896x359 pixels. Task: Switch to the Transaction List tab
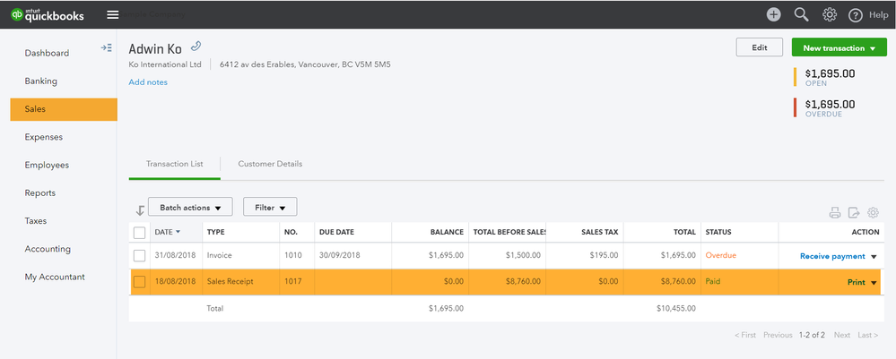click(174, 164)
